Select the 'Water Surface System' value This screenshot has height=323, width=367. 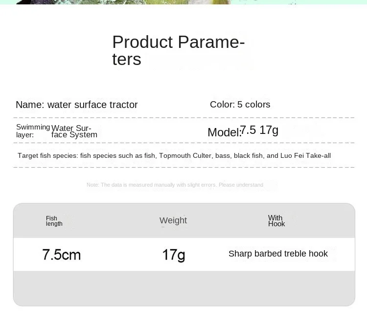point(74,131)
